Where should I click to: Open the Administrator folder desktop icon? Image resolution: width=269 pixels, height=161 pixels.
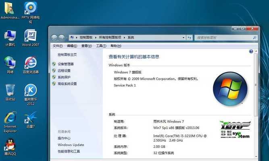click(x=10, y=10)
